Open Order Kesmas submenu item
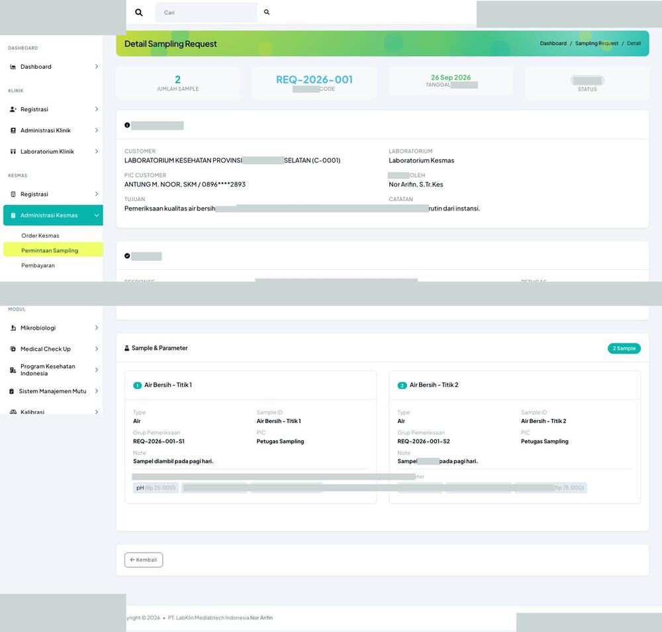 point(53,236)
